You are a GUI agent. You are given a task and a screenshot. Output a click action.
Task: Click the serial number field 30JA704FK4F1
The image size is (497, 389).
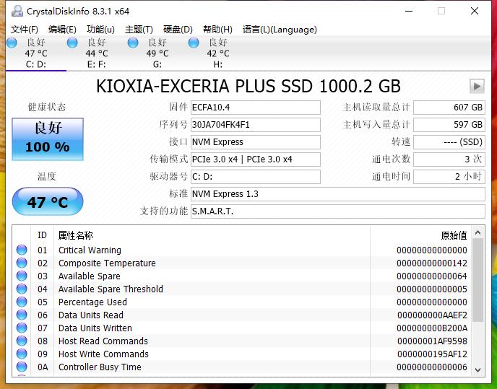(x=255, y=125)
